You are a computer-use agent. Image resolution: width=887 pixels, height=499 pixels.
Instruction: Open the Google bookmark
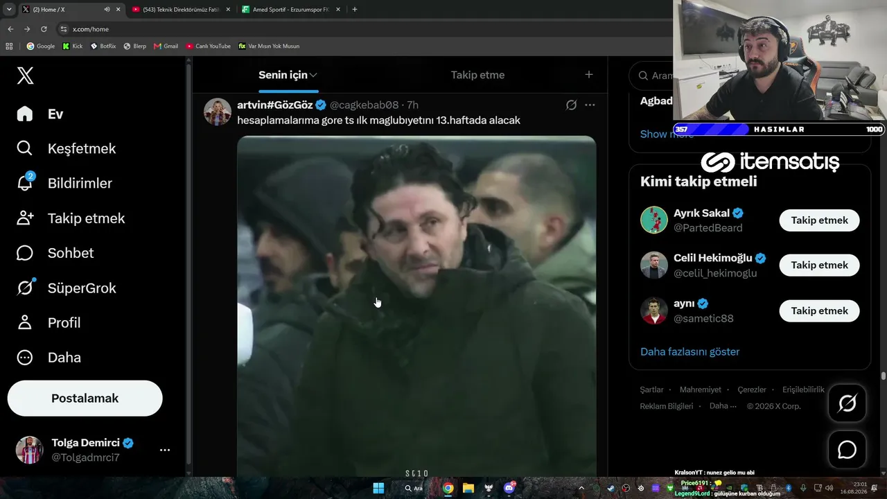point(40,46)
